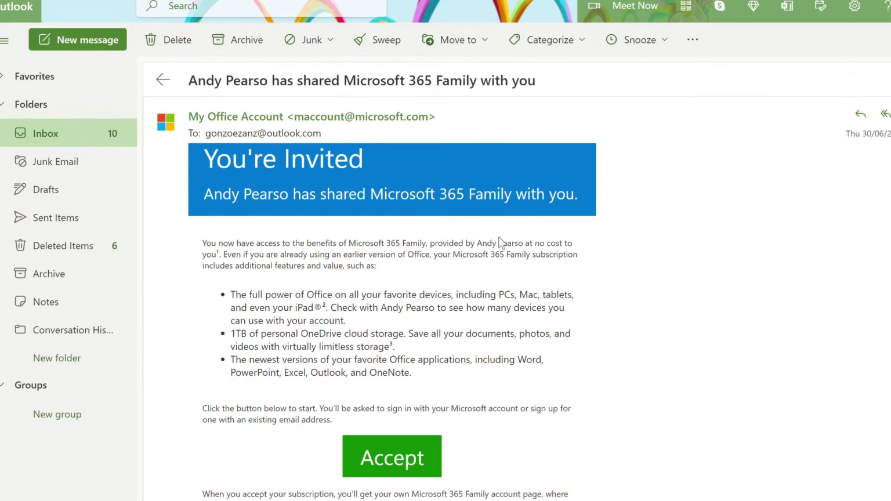Open the Move to dropdown
891x501 pixels.
point(484,39)
